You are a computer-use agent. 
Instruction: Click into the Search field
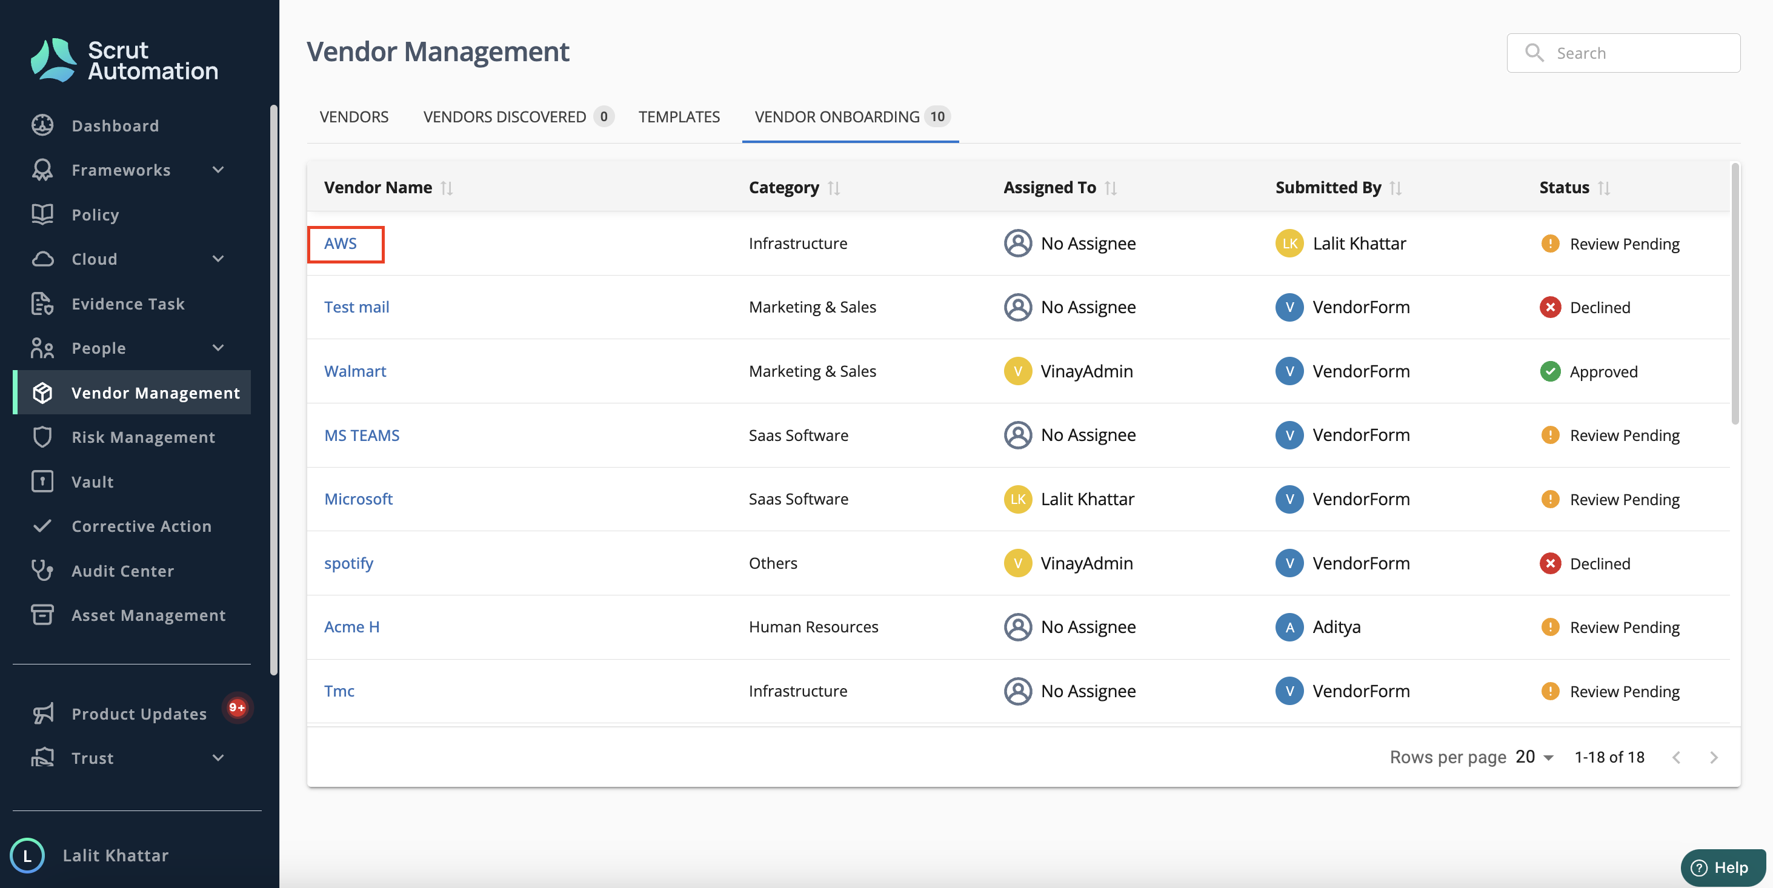(x=1623, y=52)
